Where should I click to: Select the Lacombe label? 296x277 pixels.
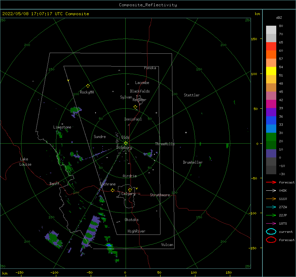[x=142, y=83]
